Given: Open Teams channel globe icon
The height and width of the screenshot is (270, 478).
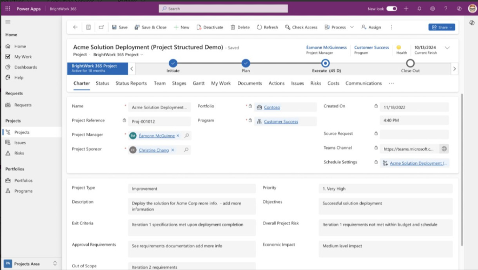Looking at the screenshot, I should pos(444,149).
